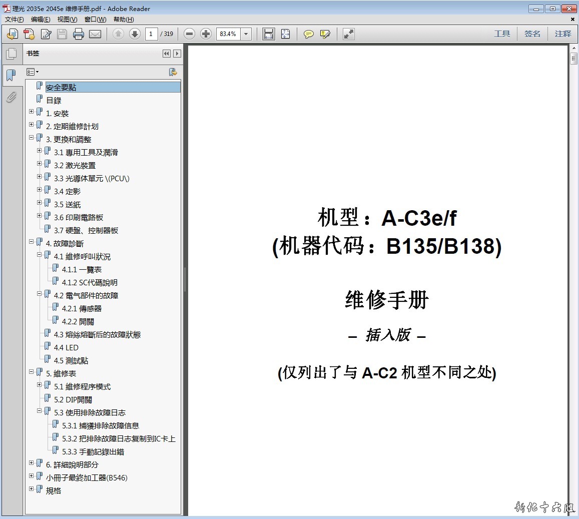
Task: Open the 工具 pane
Action: click(502, 34)
